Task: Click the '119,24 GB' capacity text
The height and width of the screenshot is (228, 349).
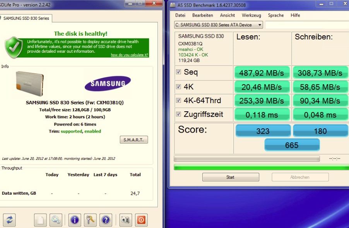Action: coord(189,60)
